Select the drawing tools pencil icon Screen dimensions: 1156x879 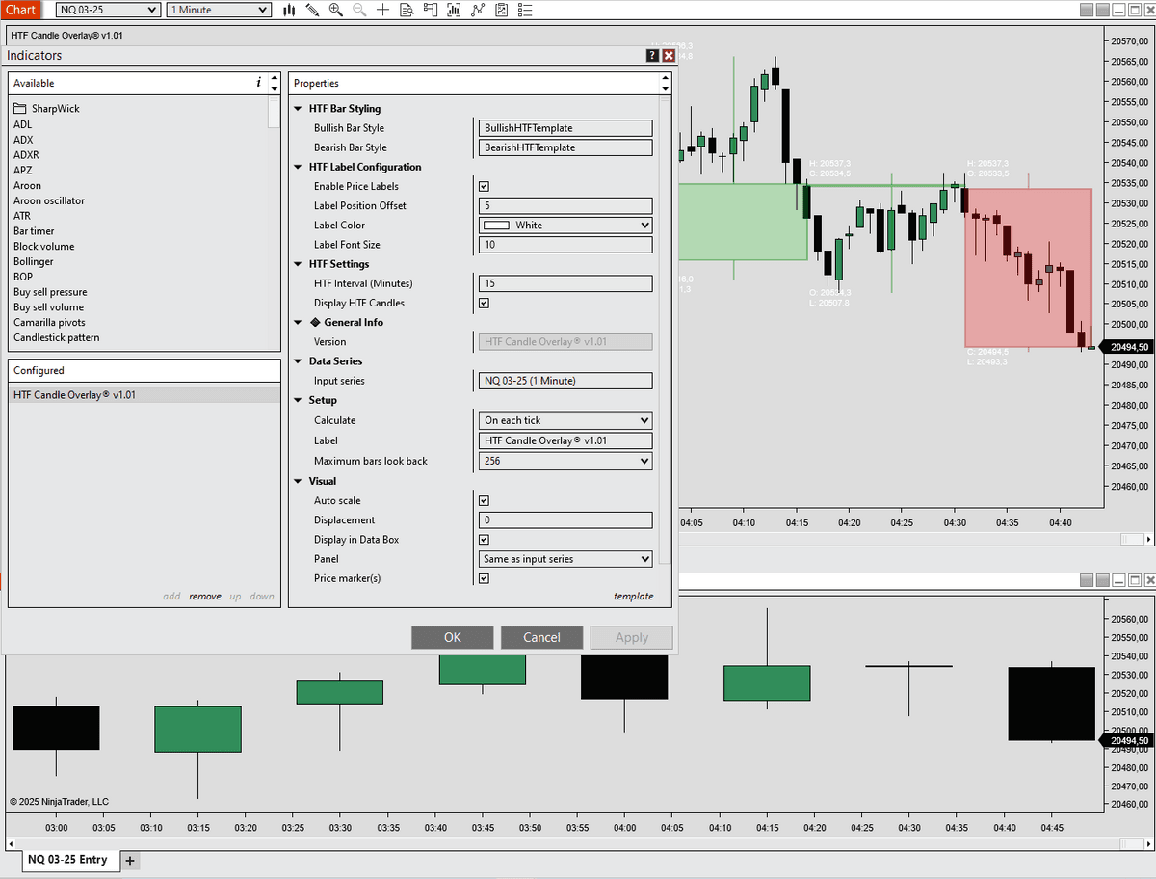(x=312, y=10)
